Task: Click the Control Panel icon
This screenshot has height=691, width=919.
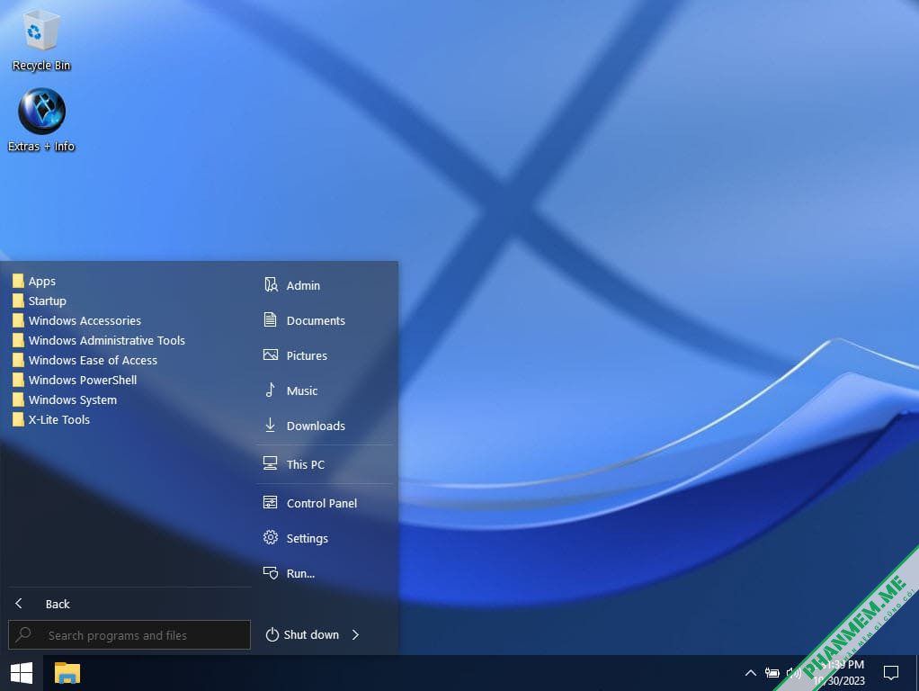Action: click(x=270, y=502)
